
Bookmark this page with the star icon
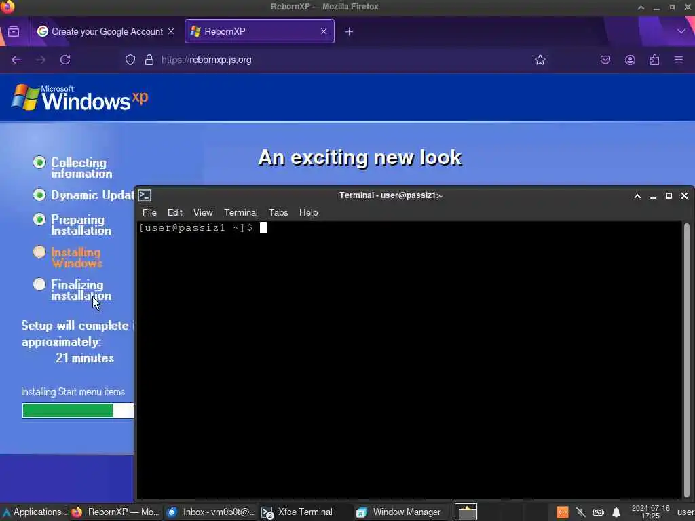tap(540, 60)
